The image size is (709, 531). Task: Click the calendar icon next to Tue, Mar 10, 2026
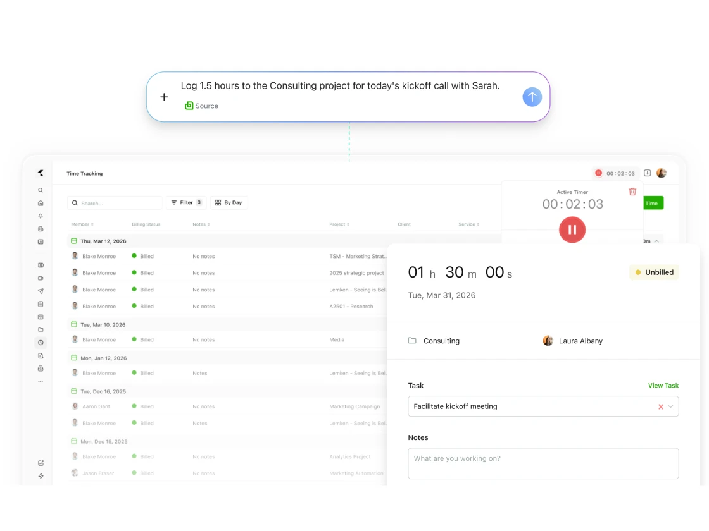click(x=73, y=324)
